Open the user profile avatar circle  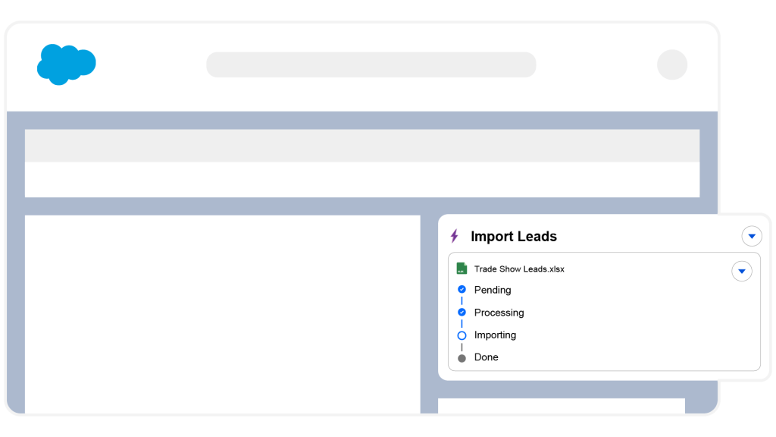pos(672,64)
